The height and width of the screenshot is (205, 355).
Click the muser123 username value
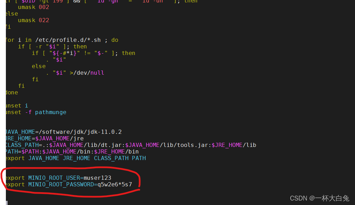pos(98,178)
